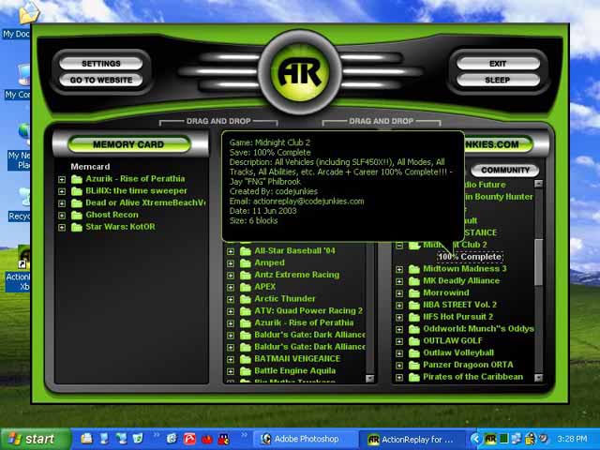The height and width of the screenshot is (450, 600).
Task: Click the AR tray icon in the system tray
Action: (489, 439)
